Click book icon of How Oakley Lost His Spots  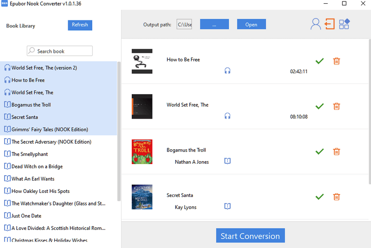(x=7, y=191)
